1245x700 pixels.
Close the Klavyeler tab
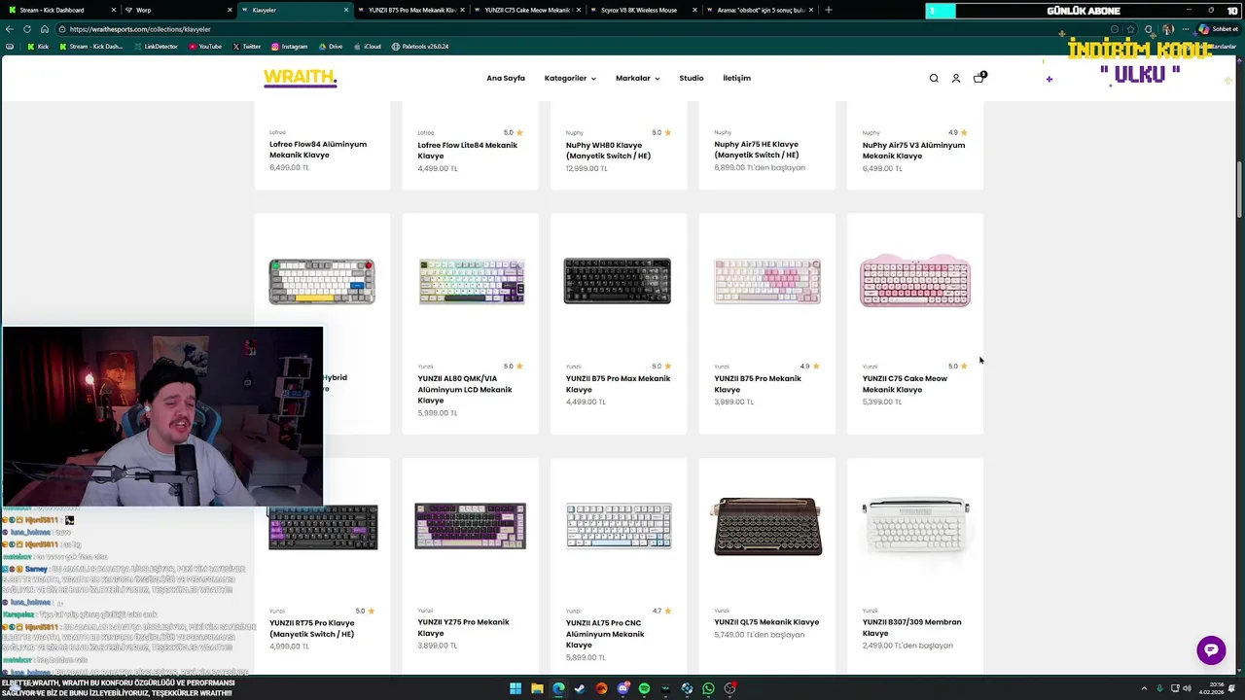click(346, 10)
